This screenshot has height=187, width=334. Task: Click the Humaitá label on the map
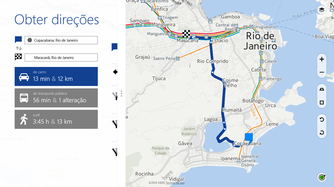pos(232,110)
